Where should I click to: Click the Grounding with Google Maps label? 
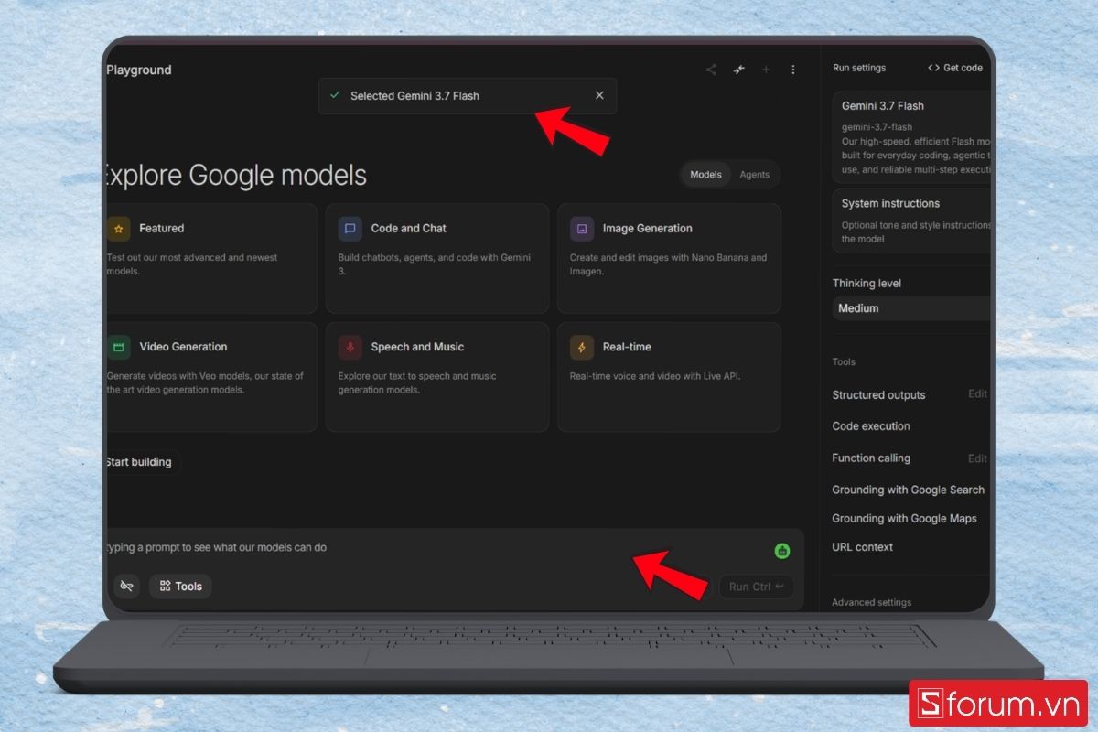[904, 518]
